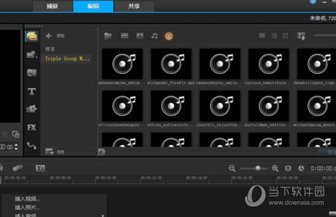Viewport: 336px width, 217px height.
Task: Open the FX Filter library
Action: coord(32,127)
